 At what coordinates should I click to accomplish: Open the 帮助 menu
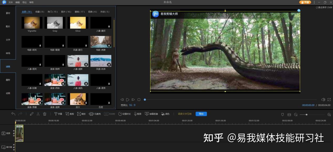pos(32,2)
